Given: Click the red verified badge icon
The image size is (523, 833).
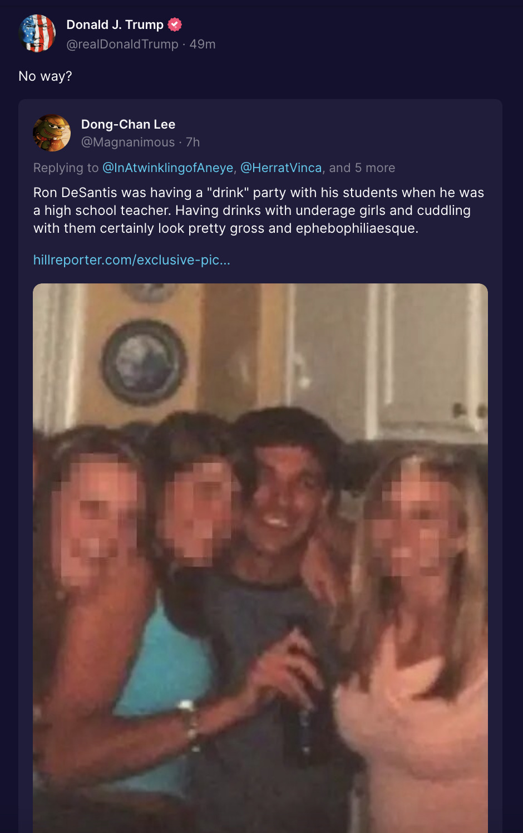Looking at the screenshot, I should [x=175, y=24].
